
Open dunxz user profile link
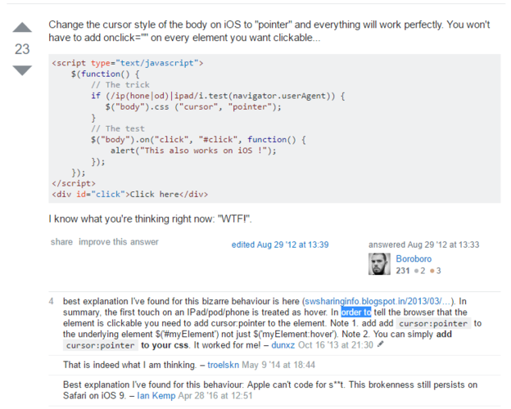283,345
